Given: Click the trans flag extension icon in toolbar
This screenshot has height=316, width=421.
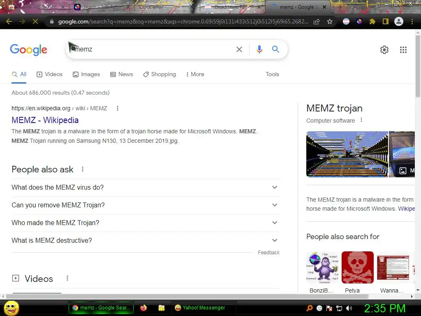Looking at the screenshot, I should [x=346, y=21].
